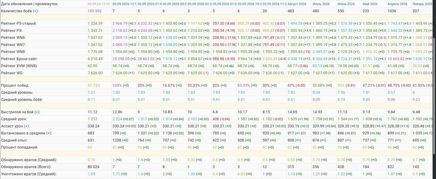Viewport: 436px width, 179px height.
Task: Select the Январь 2026 column header
Action: click(422, 4)
